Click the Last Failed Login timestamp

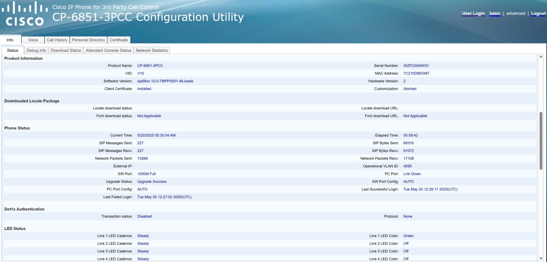(164, 197)
